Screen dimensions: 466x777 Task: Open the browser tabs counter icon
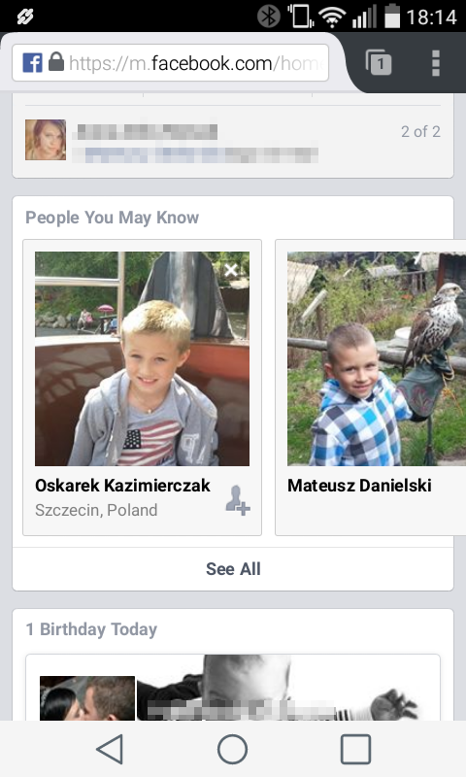379,62
